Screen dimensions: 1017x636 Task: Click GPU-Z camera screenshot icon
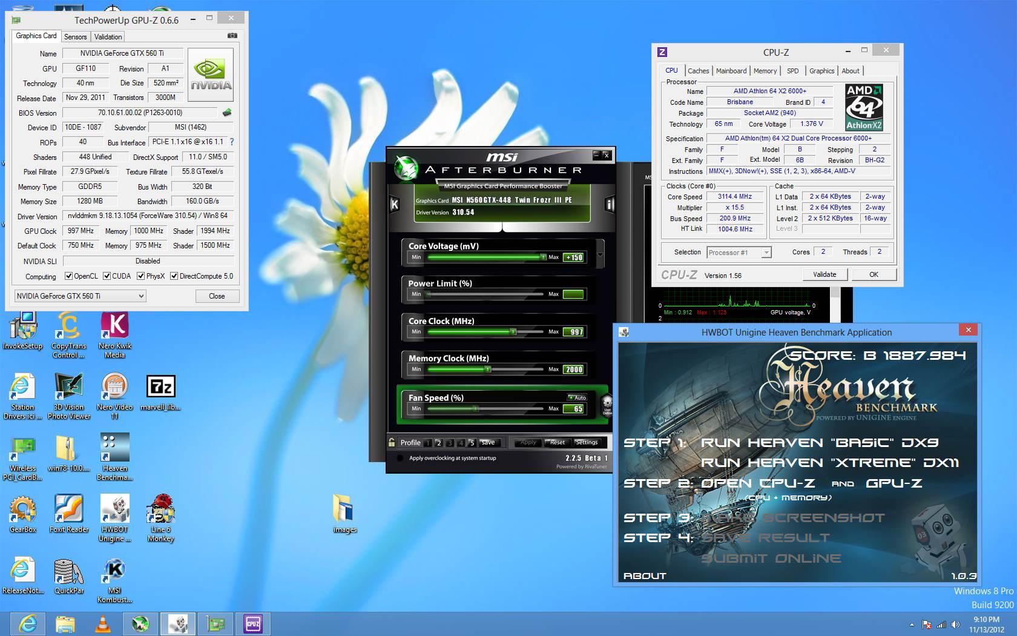point(232,36)
